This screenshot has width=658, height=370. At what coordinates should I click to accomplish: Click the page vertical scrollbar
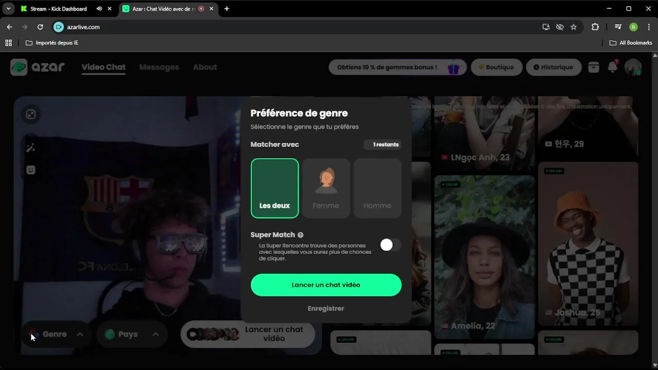pos(654,211)
